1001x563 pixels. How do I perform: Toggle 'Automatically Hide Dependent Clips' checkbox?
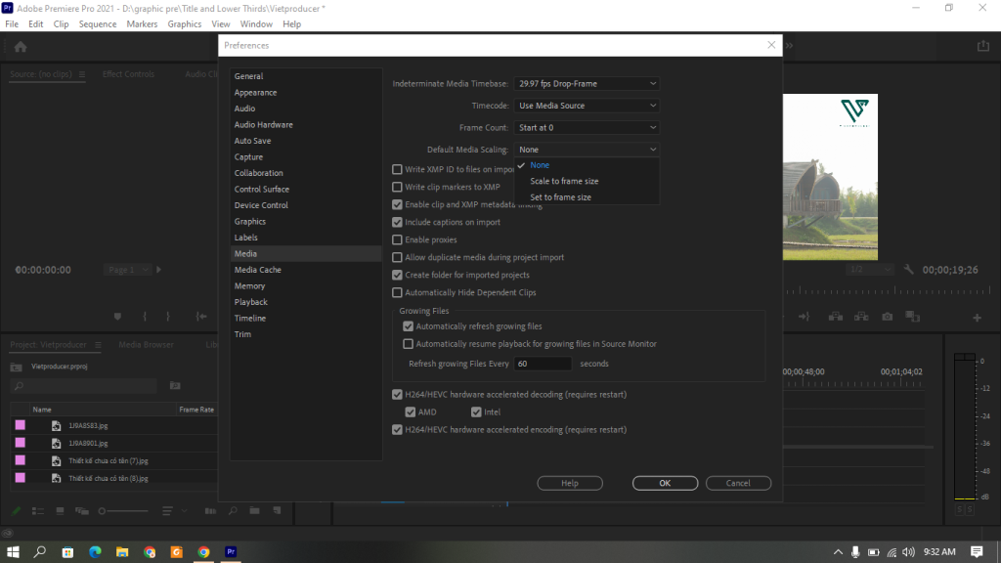coord(397,293)
